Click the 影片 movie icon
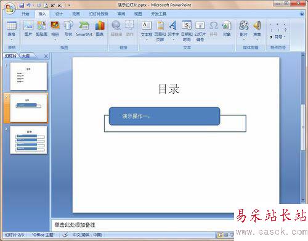 click(x=243, y=26)
